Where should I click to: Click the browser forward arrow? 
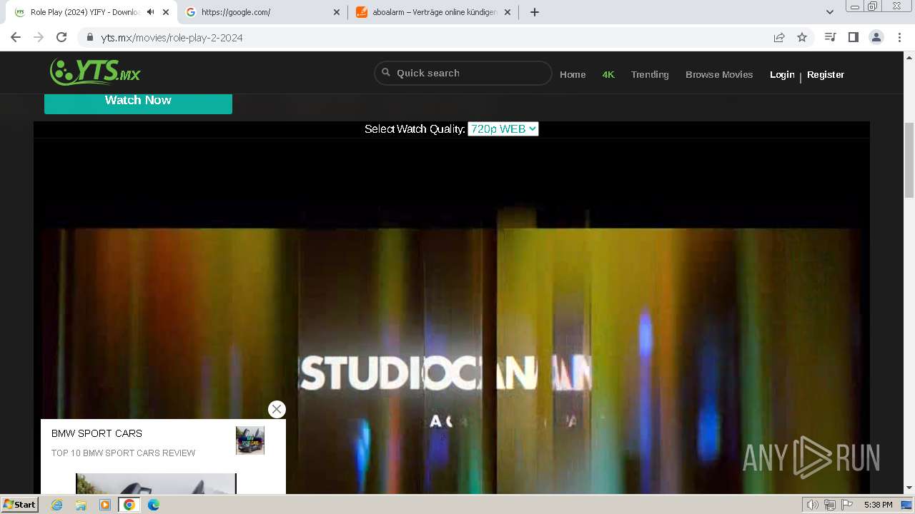pos(39,37)
